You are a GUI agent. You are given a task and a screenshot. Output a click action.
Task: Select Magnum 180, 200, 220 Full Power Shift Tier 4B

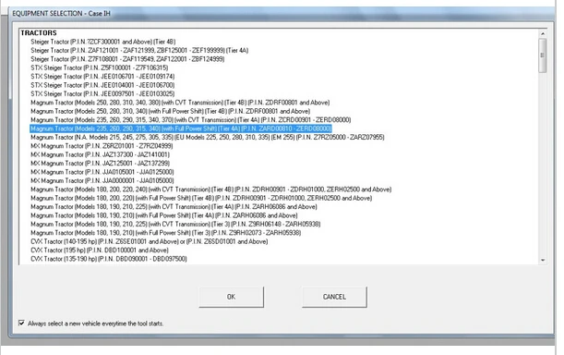pyautogui.click(x=201, y=198)
